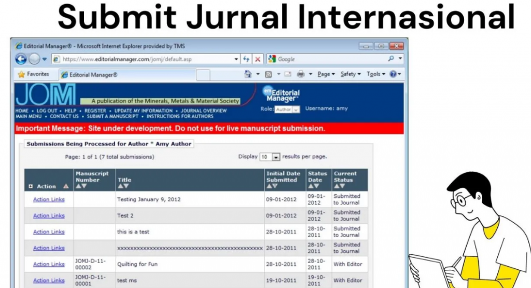The width and height of the screenshot is (531, 288).
Task: Click the blue Help question icon
Action: click(x=393, y=74)
